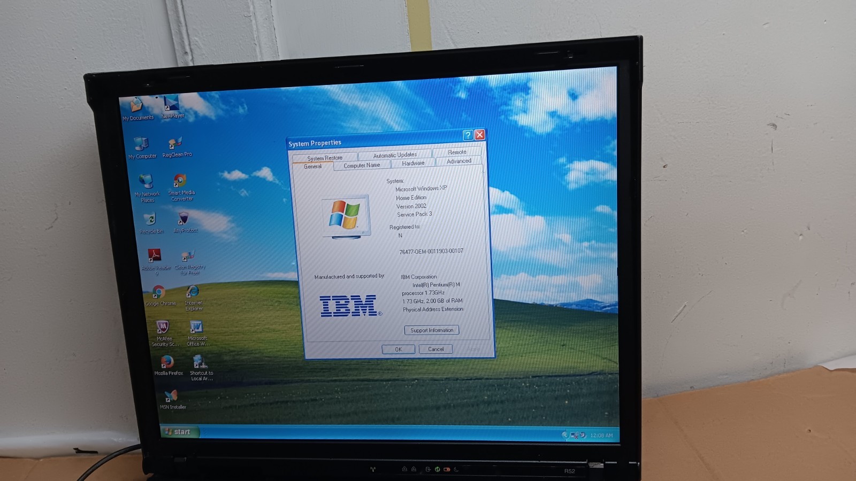Close the System Properties dialog

[480, 135]
